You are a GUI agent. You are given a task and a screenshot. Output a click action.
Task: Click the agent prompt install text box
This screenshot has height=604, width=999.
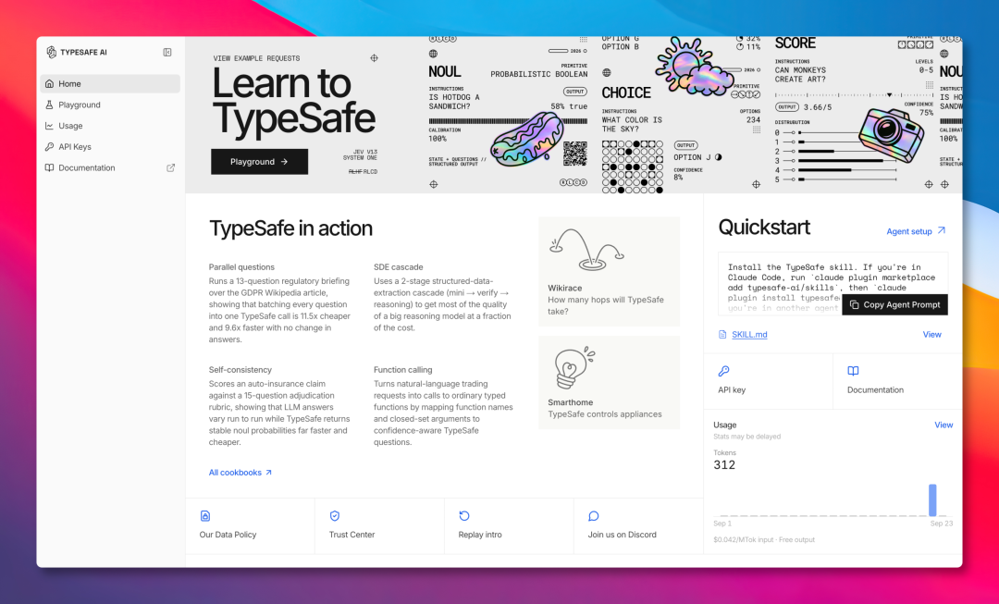[832, 284]
